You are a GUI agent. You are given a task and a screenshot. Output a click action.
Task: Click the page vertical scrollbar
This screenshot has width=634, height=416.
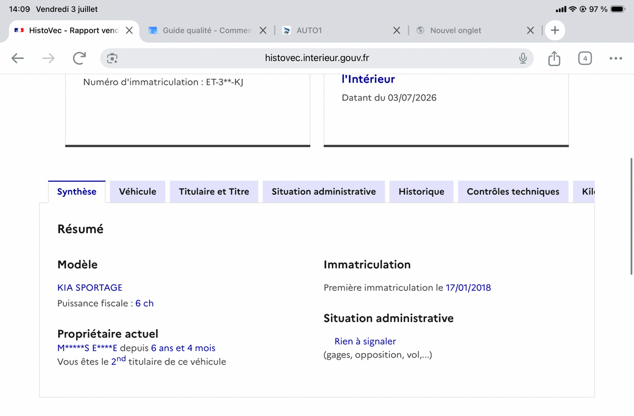coord(632,215)
